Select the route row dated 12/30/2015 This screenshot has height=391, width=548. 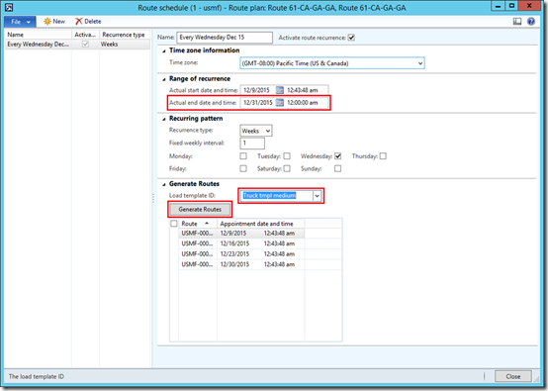click(241, 264)
